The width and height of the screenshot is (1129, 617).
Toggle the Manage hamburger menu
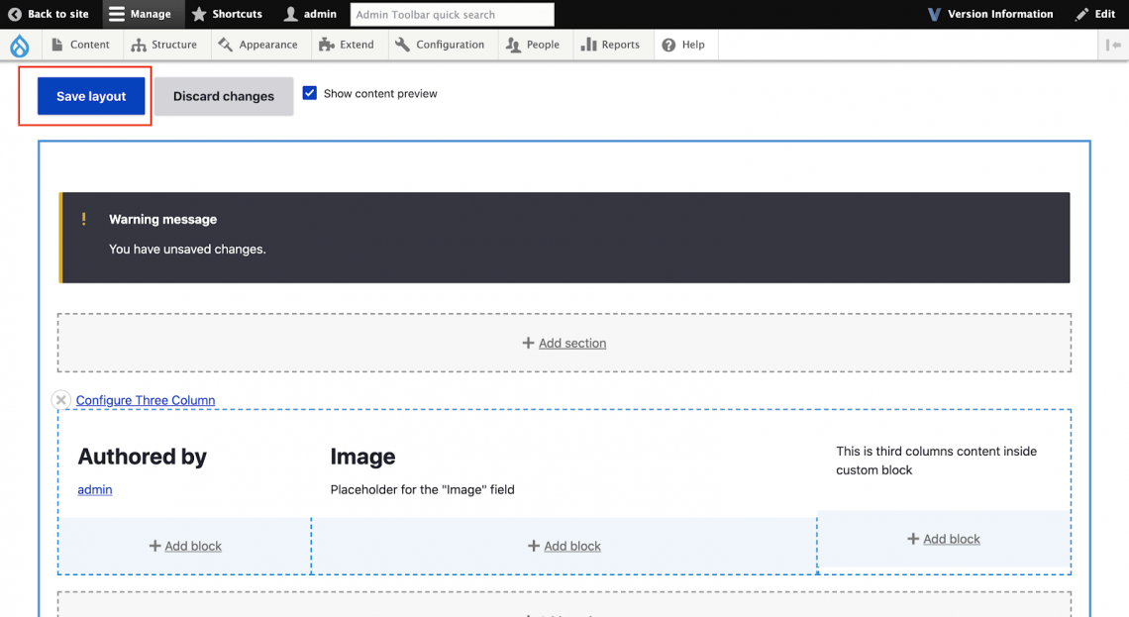click(x=141, y=14)
